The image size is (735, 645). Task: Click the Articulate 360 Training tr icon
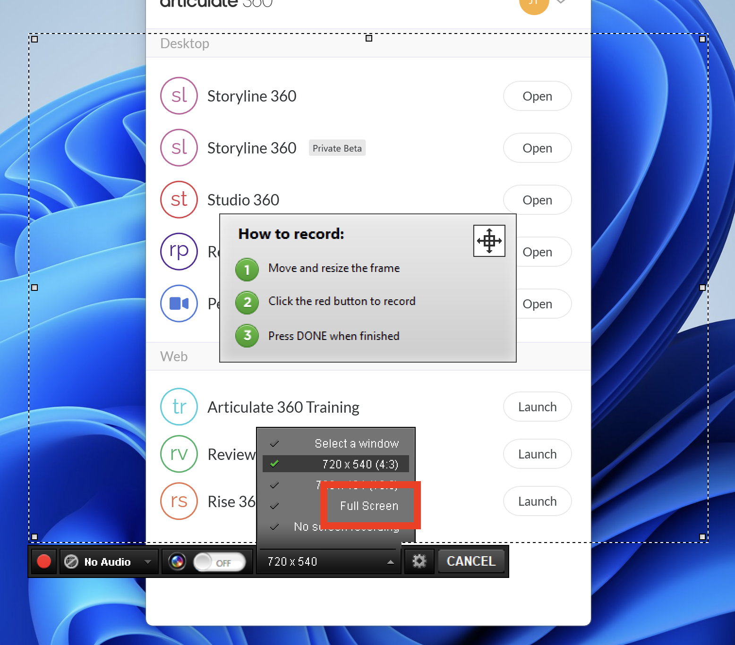(179, 406)
